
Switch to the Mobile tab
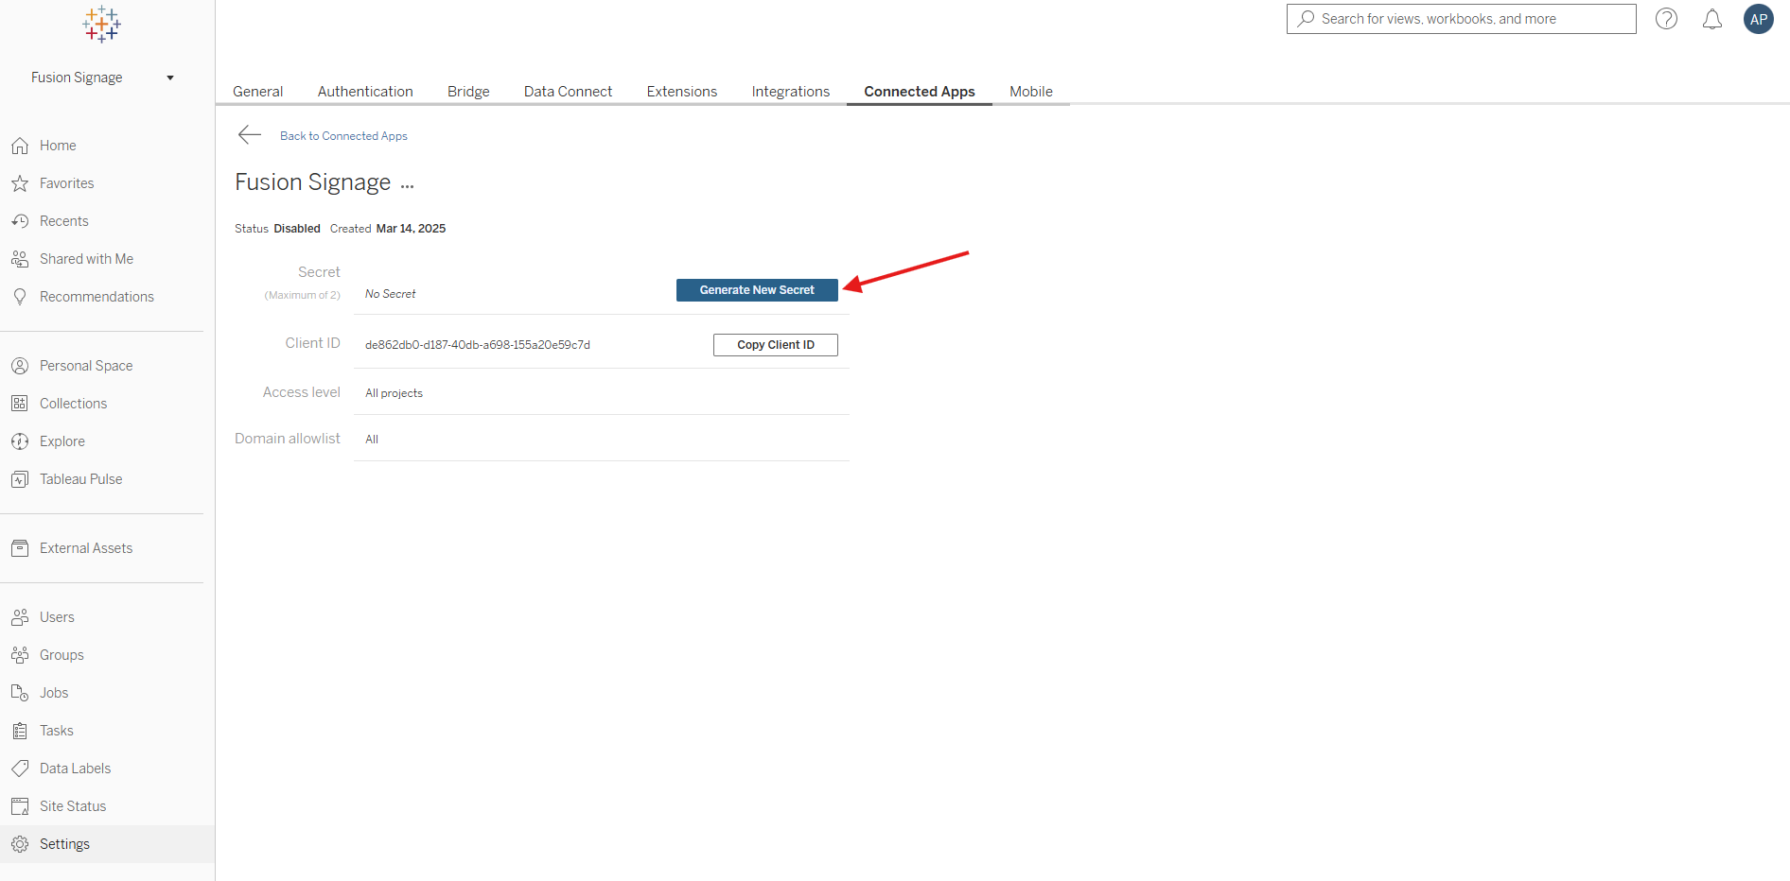(1031, 92)
